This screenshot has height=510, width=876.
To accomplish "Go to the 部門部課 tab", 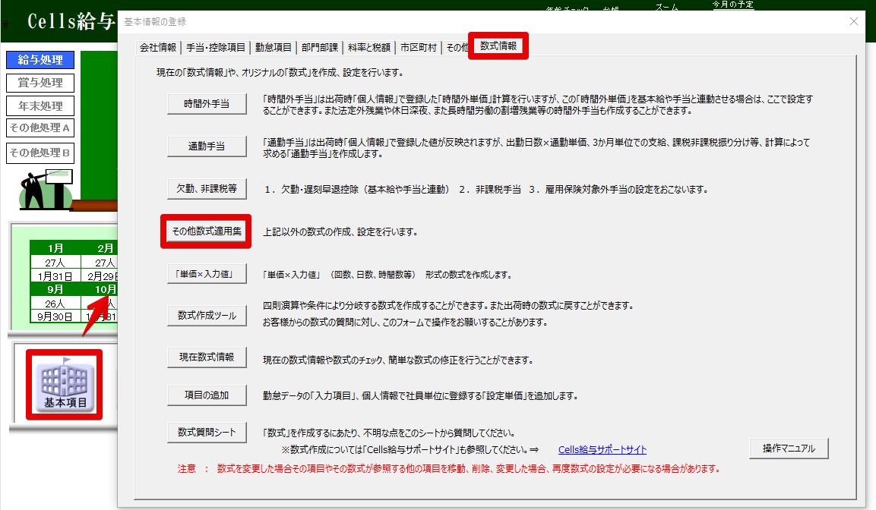I will tap(319, 47).
